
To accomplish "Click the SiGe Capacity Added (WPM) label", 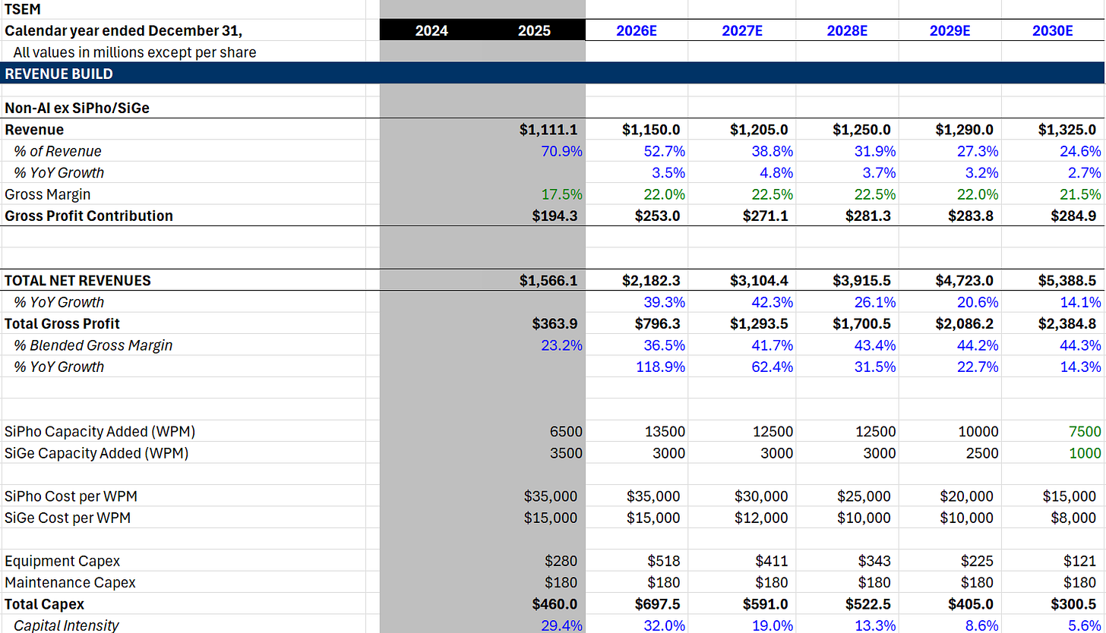I will (96, 453).
